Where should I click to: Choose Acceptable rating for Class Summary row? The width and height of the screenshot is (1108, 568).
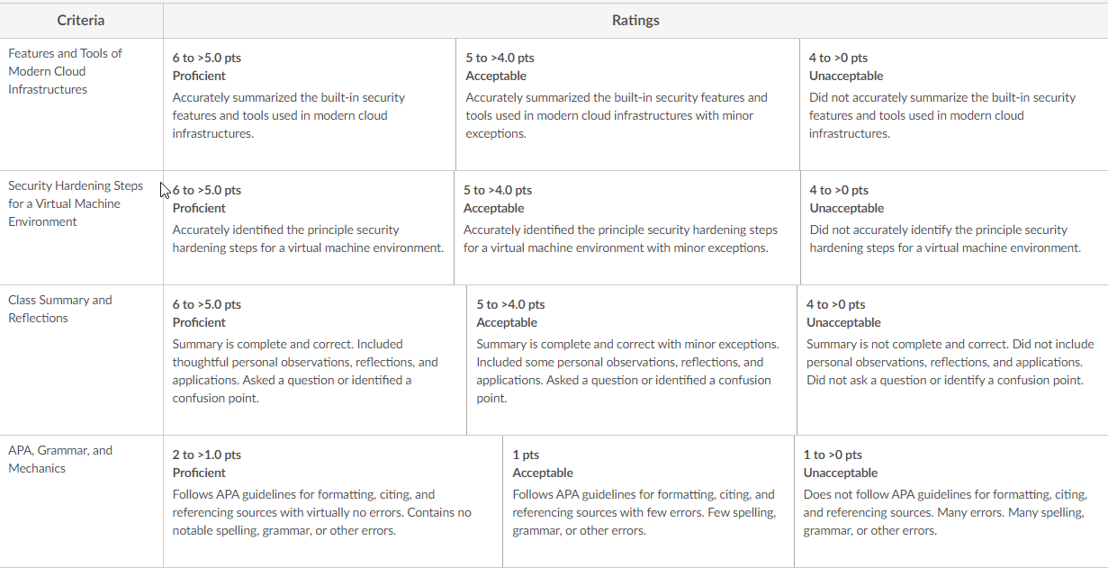coord(632,360)
